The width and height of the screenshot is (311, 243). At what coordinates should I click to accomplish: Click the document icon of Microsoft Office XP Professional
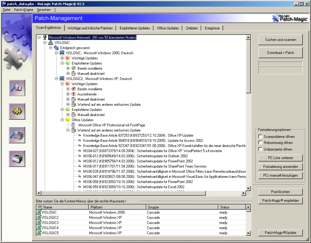(x=74, y=125)
